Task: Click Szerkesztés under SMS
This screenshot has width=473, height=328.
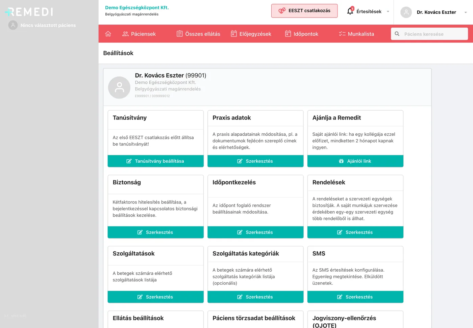Action: (355, 297)
